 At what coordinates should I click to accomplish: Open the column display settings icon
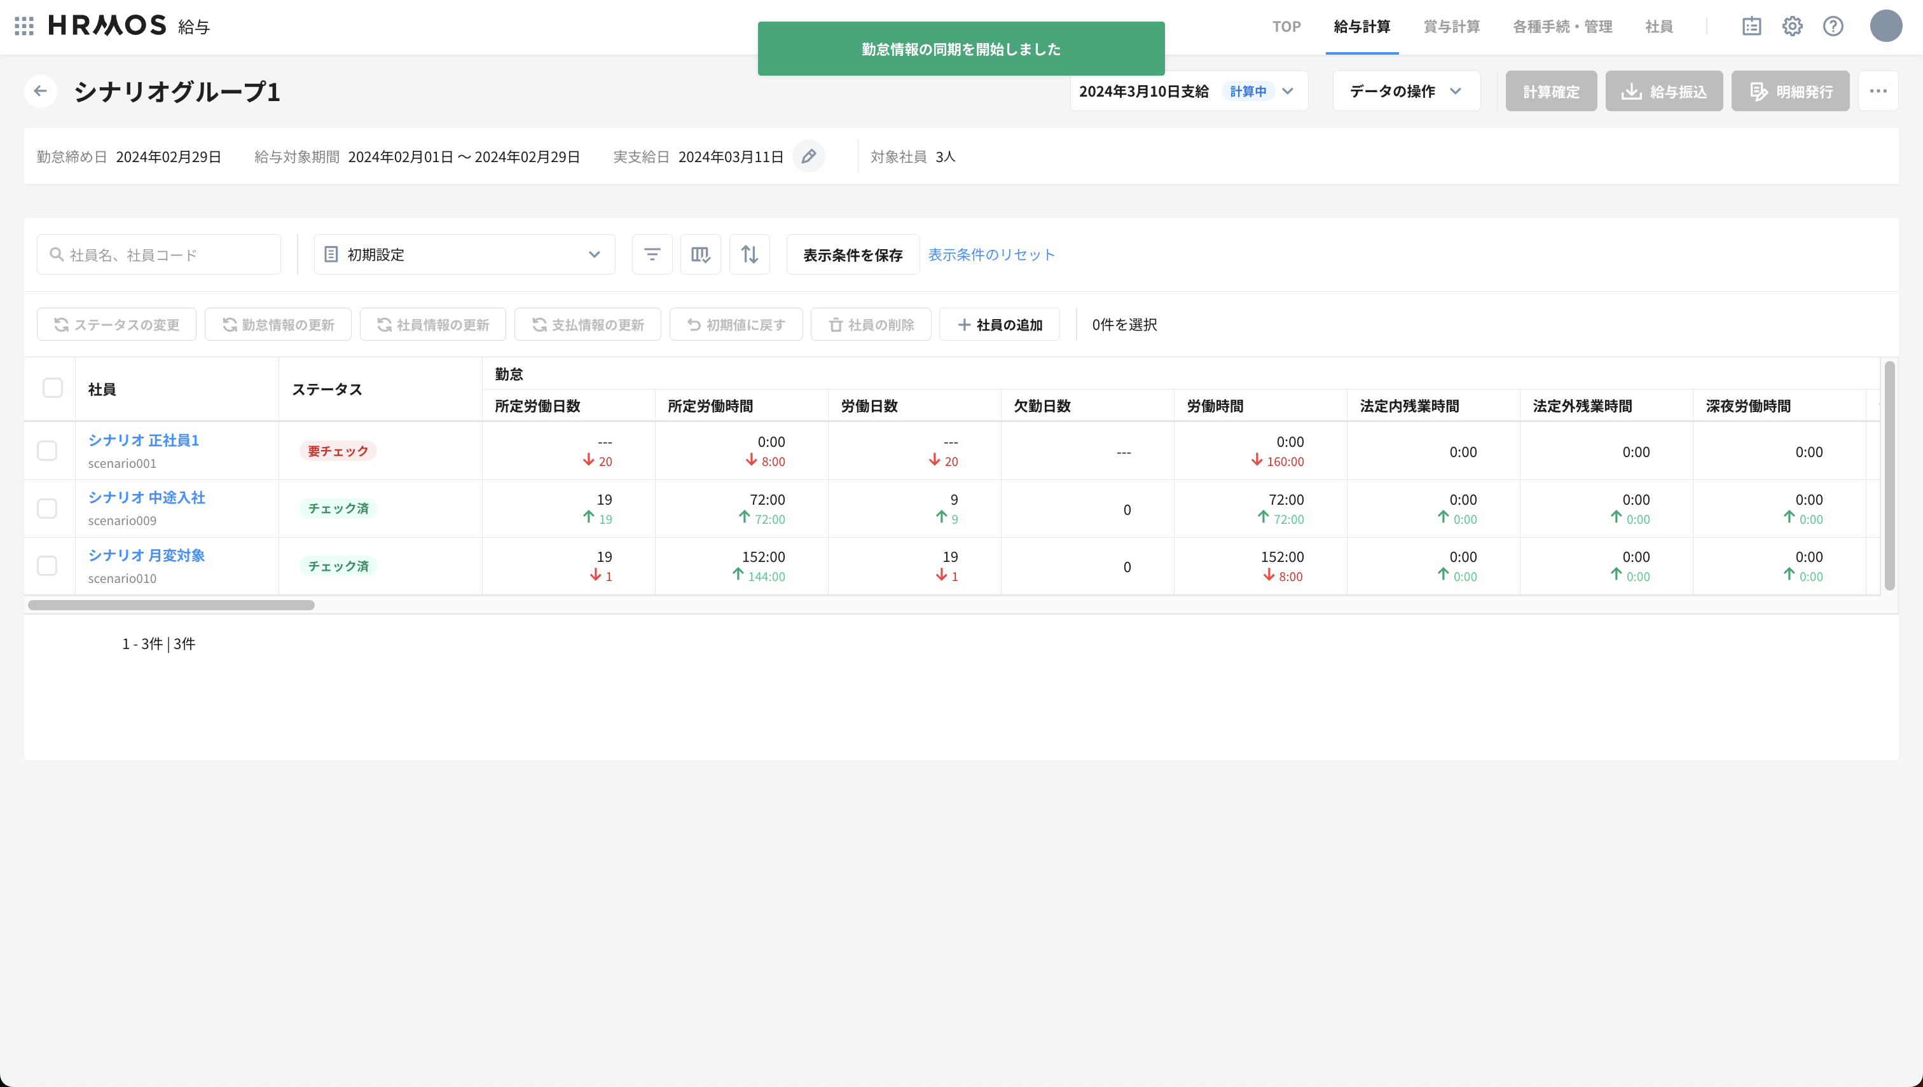pyautogui.click(x=700, y=254)
